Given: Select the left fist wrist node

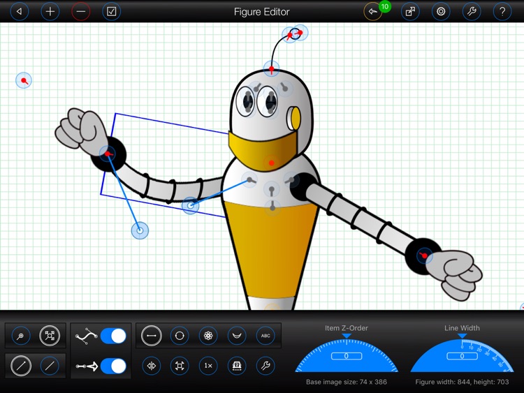Looking at the screenshot, I should tap(108, 154).
